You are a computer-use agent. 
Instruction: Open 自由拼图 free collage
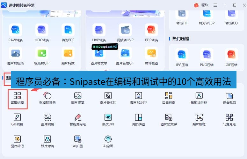click(169, 98)
